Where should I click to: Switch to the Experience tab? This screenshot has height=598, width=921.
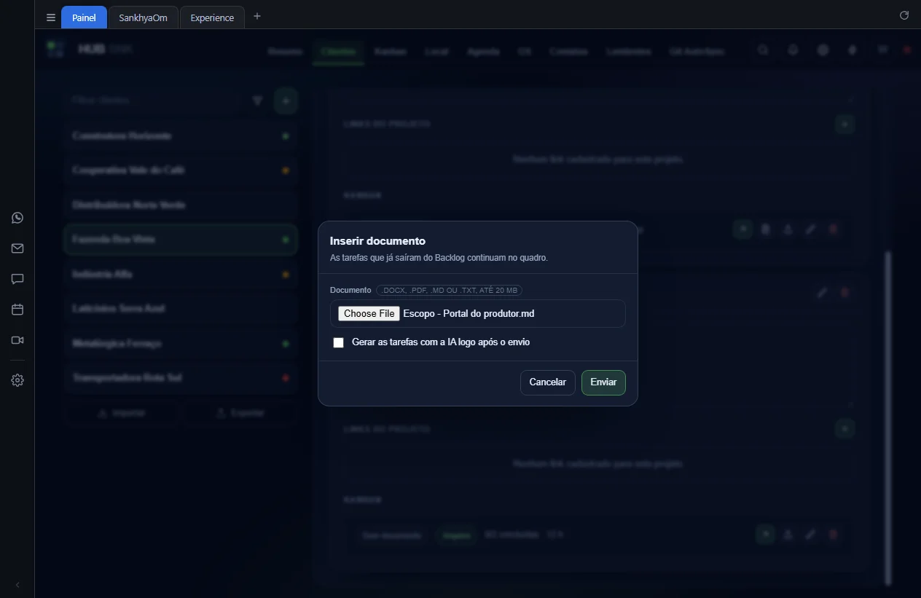[x=212, y=17]
